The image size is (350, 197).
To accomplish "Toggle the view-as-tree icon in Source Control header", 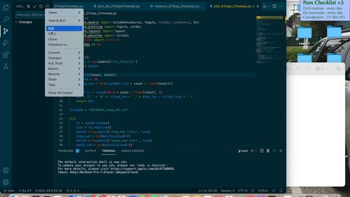I will pos(28,6).
